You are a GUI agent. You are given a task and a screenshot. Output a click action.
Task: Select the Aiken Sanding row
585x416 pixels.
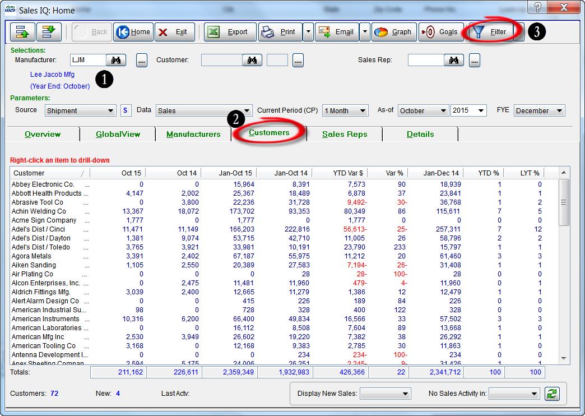tap(284, 265)
